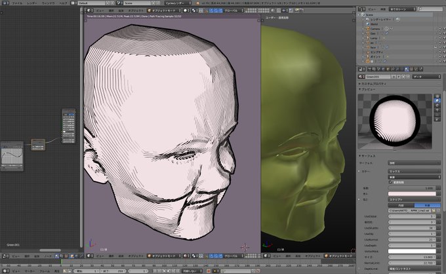This screenshot has height=274, width=446.
Task: Click the Info editor type icon
Action: [x=5, y=3]
